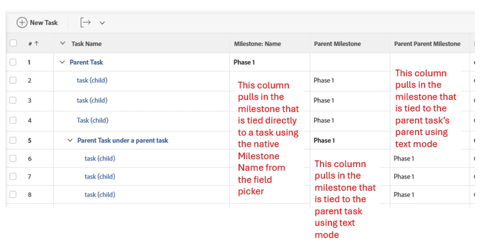Open the task (child) link in row 2
Image resolution: width=501 pixels, height=247 pixels.
(92, 80)
